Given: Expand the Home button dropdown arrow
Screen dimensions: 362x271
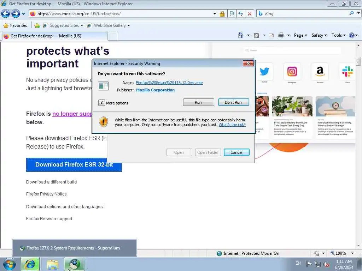Looking at the screenshot, I should 248,35.
